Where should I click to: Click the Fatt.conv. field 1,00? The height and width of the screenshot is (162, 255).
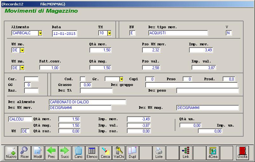pyautogui.click(x=49, y=68)
